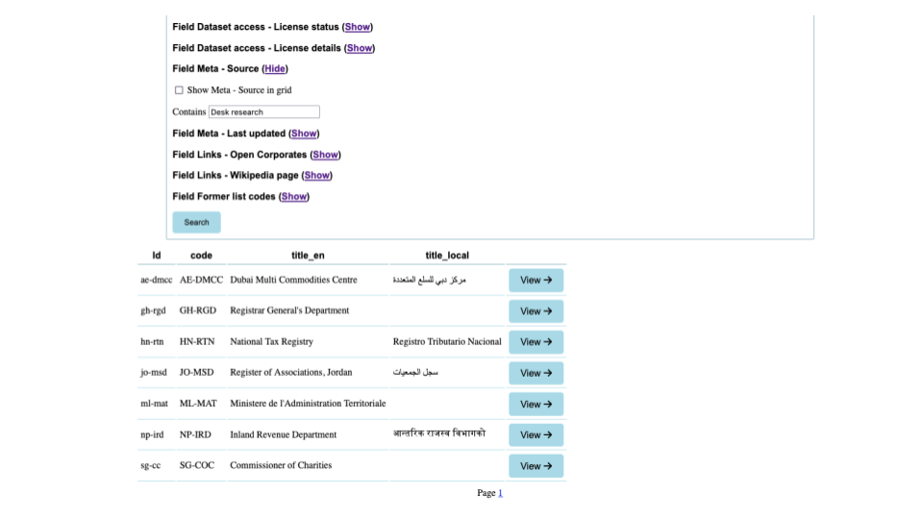Select the NP-IRD code cell
The width and height of the screenshot is (923, 519).
coord(195,434)
